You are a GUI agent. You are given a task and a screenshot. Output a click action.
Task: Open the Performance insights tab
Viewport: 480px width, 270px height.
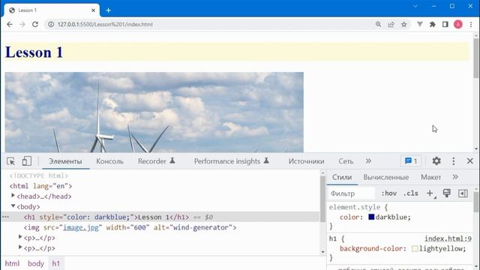pos(232,161)
